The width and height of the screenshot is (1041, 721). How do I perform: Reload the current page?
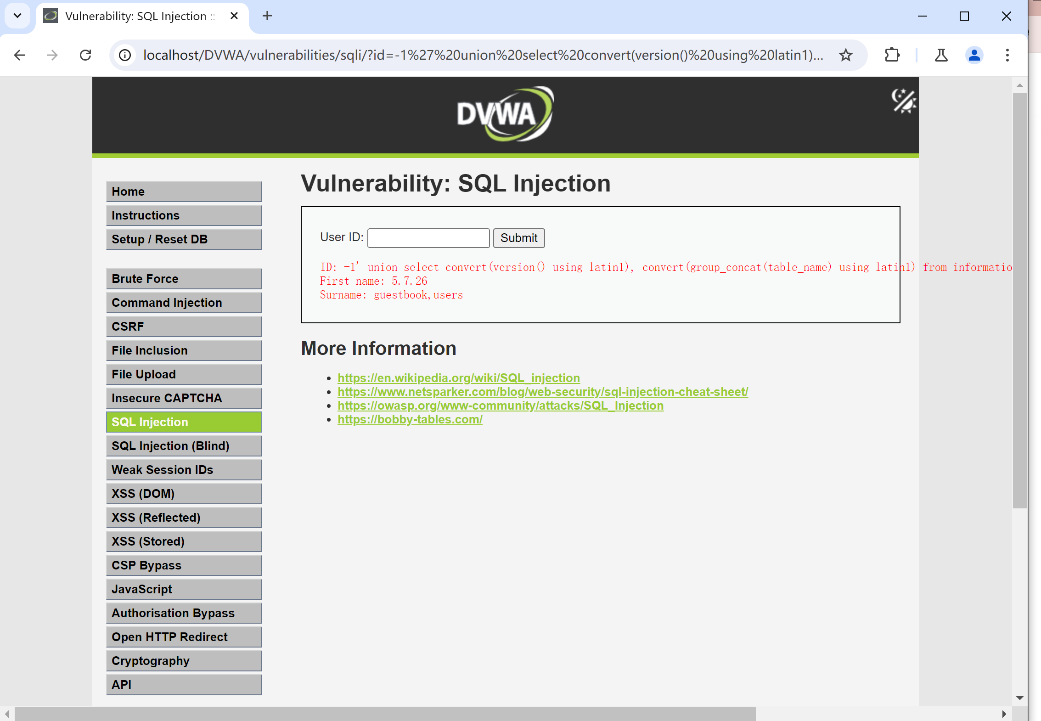(x=85, y=55)
